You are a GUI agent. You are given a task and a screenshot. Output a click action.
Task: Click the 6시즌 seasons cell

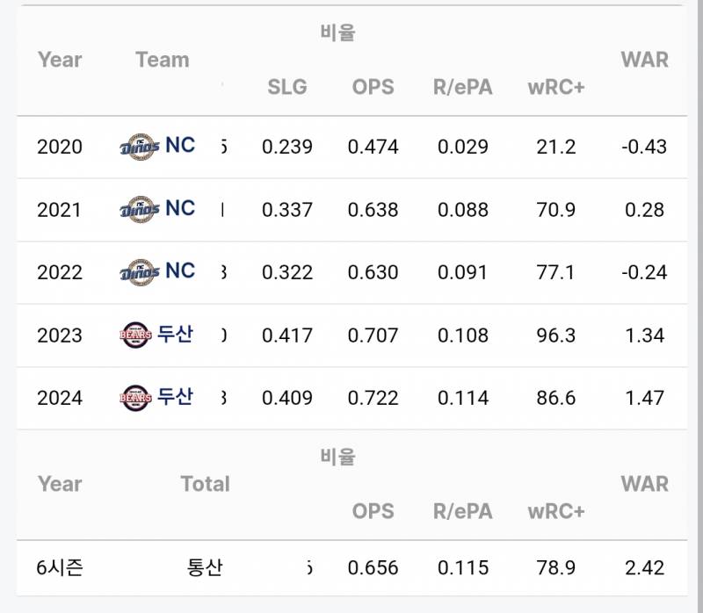tap(60, 567)
